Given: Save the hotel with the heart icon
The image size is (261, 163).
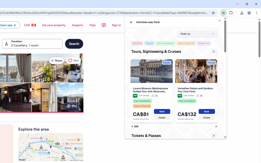Looking at the screenshot, I should 73,61.
